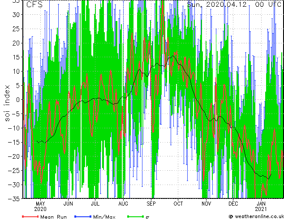Click the y-axis value -25
Viewport: 284px width, 219px height.
pyautogui.click(x=14, y=170)
